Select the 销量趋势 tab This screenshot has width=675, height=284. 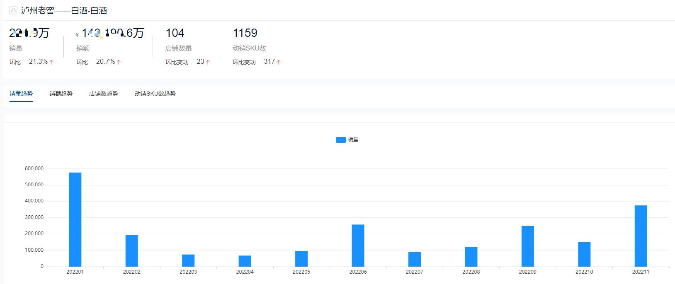click(x=21, y=94)
